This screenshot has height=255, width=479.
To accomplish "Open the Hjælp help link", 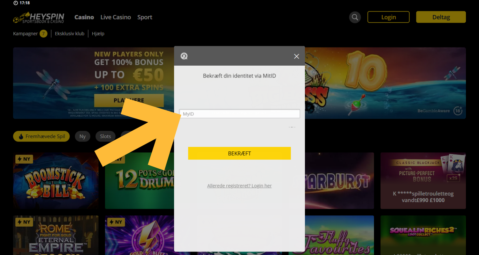I will [x=98, y=33].
